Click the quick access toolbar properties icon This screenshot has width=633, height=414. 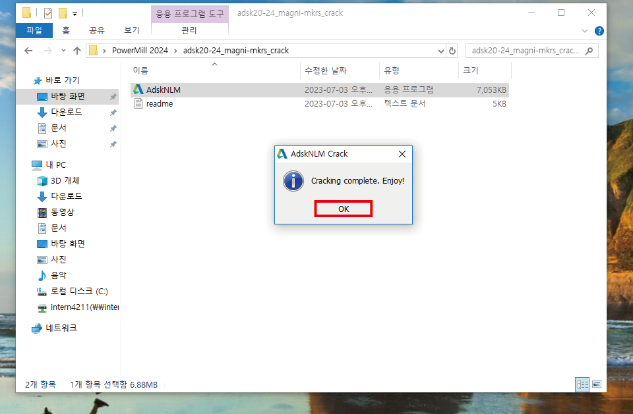coord(48,13)
